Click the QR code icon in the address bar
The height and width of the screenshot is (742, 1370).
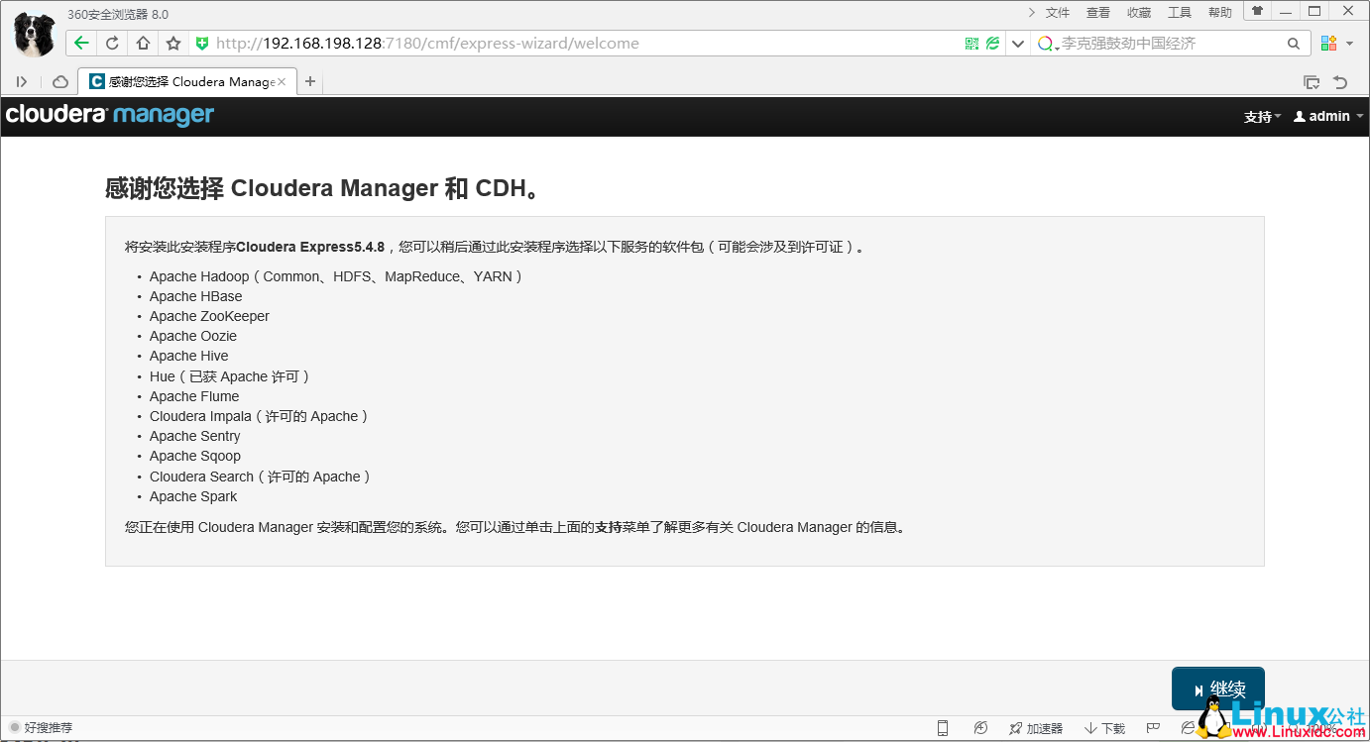click(x=971, y=43)
